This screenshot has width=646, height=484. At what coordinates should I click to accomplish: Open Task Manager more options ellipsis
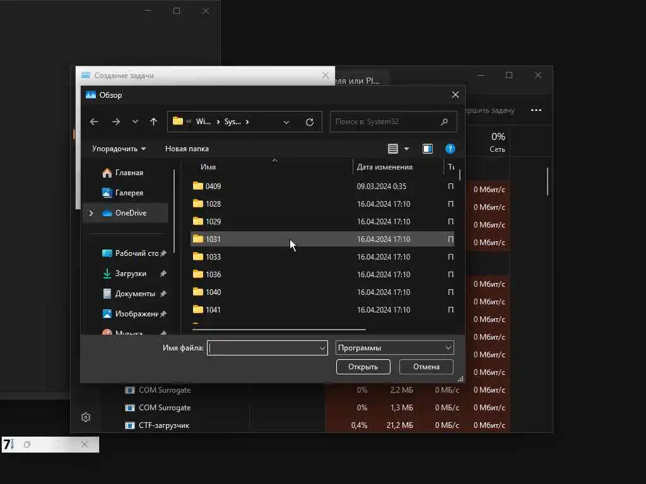click(536, 110)
